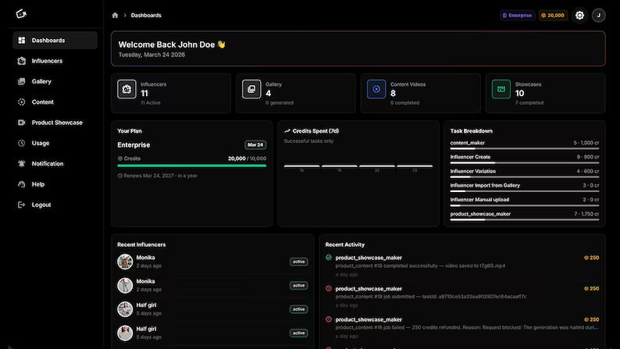Click active badge on first Half girl row
The image size is (620, 349).
(298, 309)
